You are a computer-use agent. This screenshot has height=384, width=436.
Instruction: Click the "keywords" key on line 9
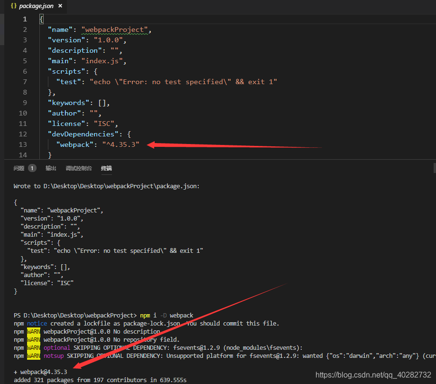(69, 103)
